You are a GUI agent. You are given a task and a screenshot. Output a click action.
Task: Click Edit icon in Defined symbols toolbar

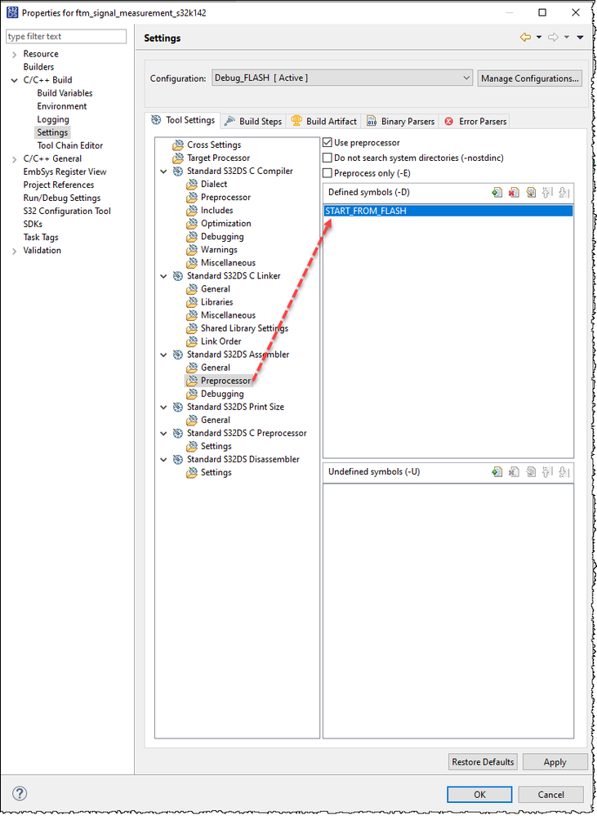tap(530, 193)
